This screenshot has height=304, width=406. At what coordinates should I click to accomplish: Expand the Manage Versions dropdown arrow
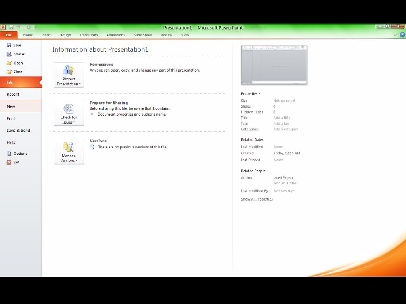pos(77,161)
